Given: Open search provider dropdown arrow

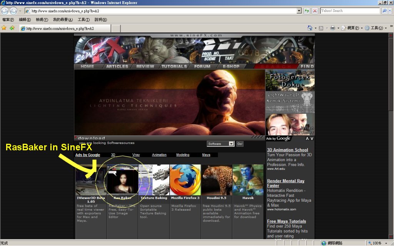Looking at the screenshot, I should [390, 11].
